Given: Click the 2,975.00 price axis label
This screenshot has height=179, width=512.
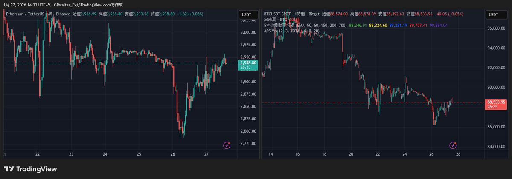Looking at the screenshot, I should [248, 44].
